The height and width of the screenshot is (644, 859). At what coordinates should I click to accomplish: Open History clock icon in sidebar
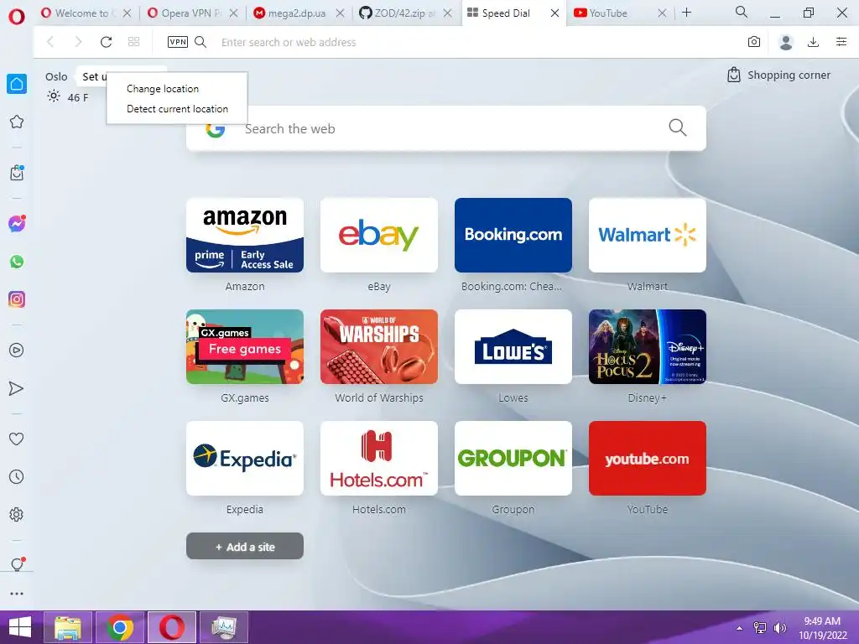point(17,476)
